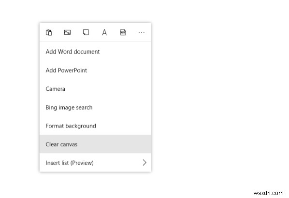The height and width of the screenshot is (198, 289).
Task: Launch Bing image search
Action: (x=95, y=107)
